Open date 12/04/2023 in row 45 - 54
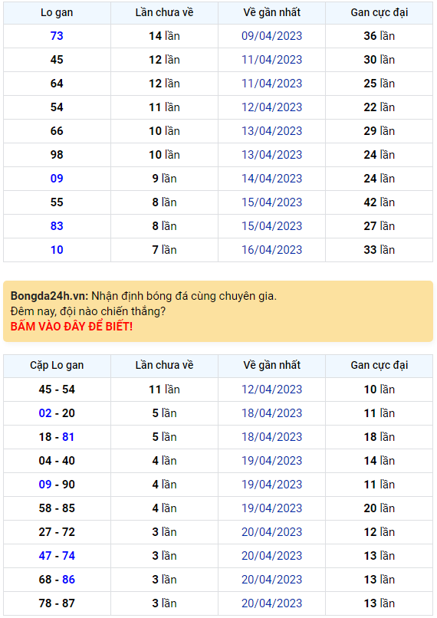Screen dimensions: 437x618 [x=272, y=390]
